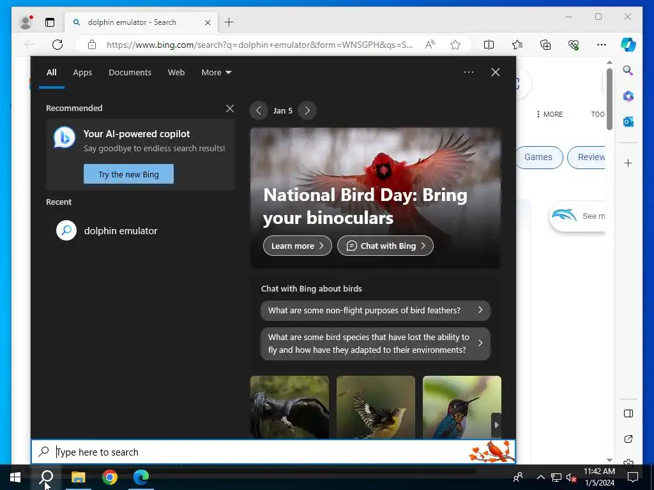Go to previous day highlight

259,110
